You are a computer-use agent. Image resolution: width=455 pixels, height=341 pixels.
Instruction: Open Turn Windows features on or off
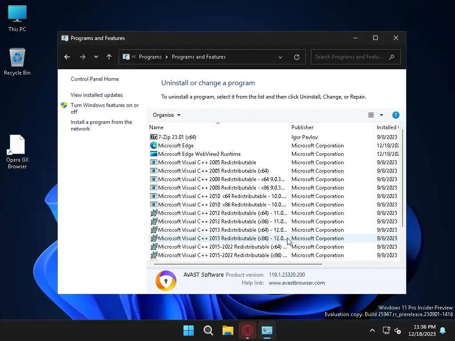pyautogui.click(x=105, y=108)
